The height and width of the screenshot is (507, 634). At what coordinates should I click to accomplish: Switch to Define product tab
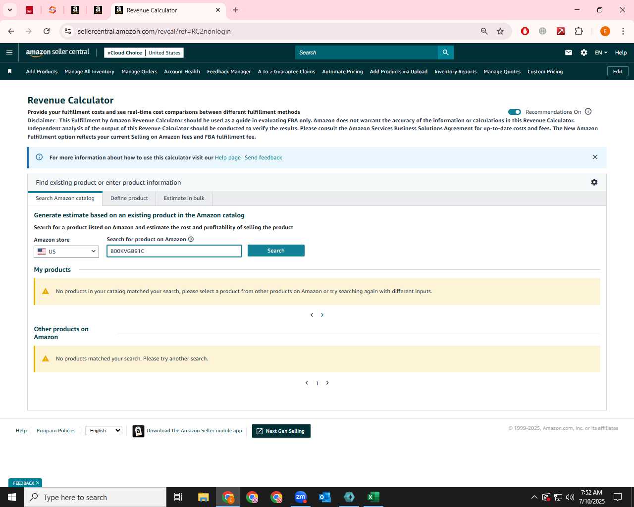[x=129, y=198]
